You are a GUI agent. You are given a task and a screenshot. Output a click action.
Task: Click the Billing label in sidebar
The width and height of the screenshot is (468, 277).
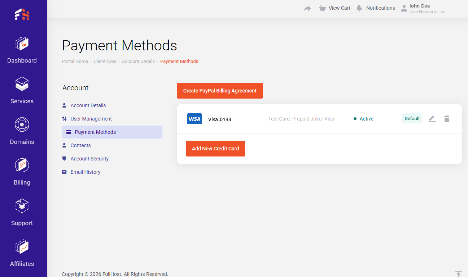point(22,182)
